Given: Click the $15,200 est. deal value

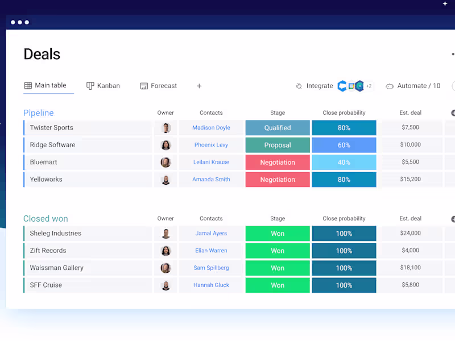Looking at the screenshot, I should pyautogui.click(x=410, y=179).
